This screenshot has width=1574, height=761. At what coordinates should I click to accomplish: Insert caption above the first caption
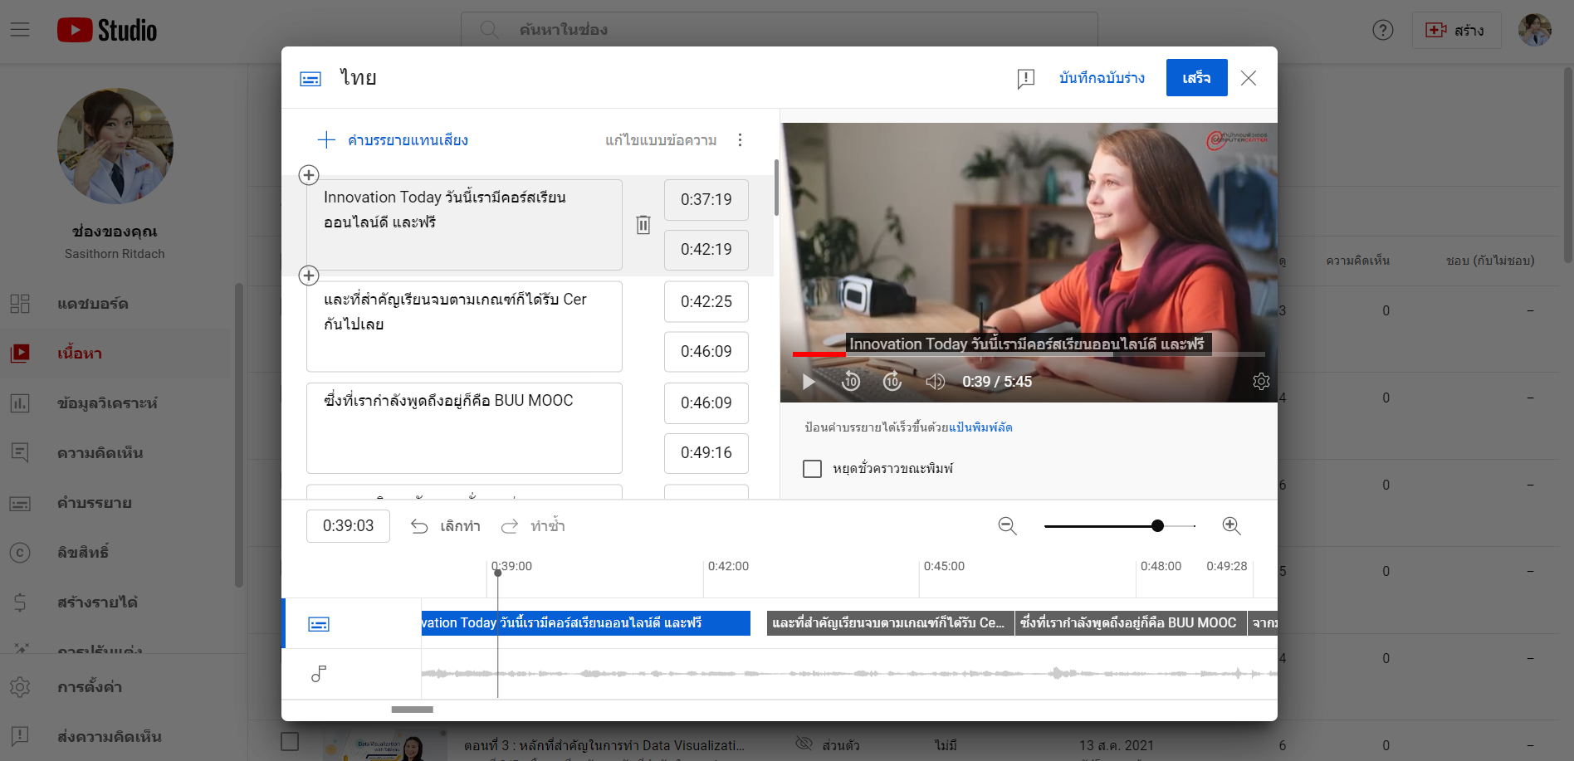[x=309, y=175]
